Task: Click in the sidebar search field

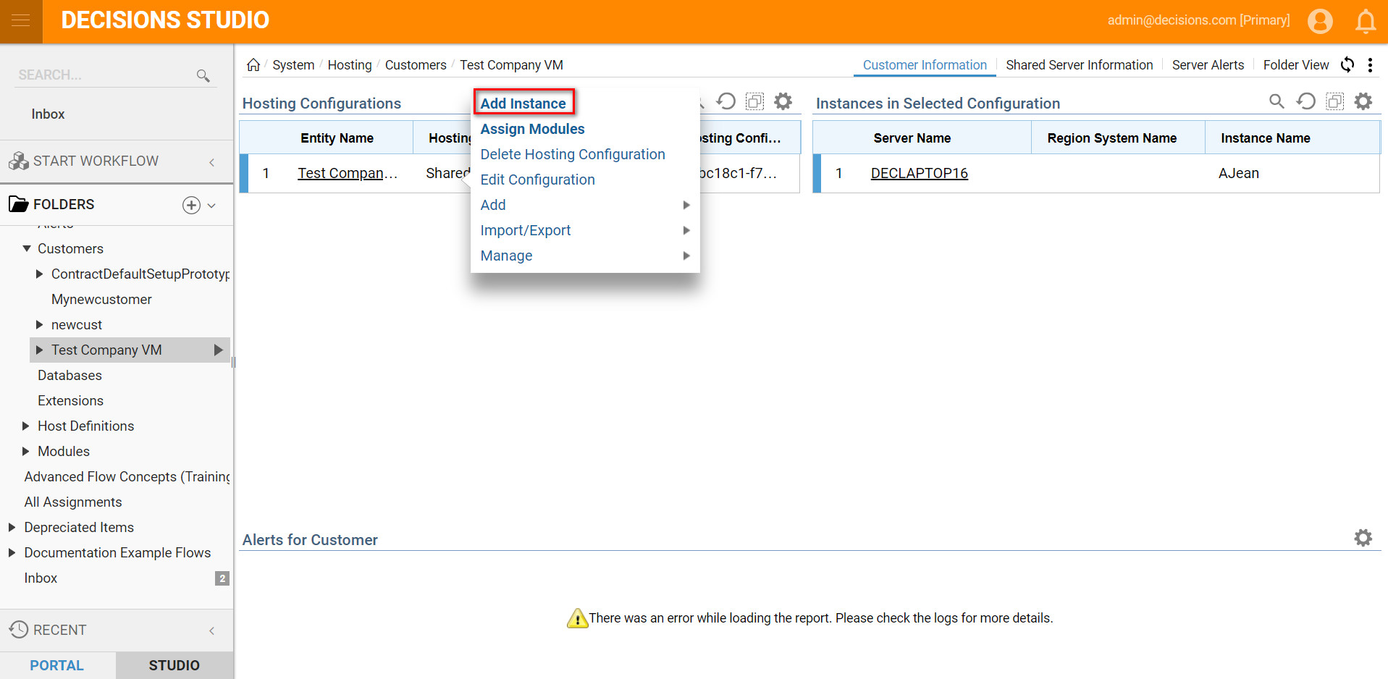Action: click(x=105, y=75)
